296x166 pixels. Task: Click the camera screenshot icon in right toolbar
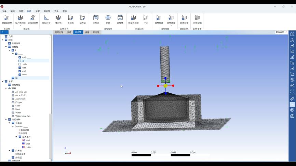coord(292,116)
